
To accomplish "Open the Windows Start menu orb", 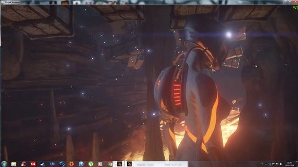I will click(4, 164).
